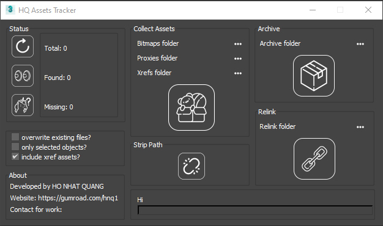Viewport: 383px width, 226px height.
Task: Browse for the Relink folder using its dots button
Action: [x=360, y=127]
